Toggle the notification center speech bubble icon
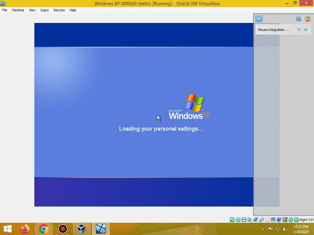 [x=259, y=19]
